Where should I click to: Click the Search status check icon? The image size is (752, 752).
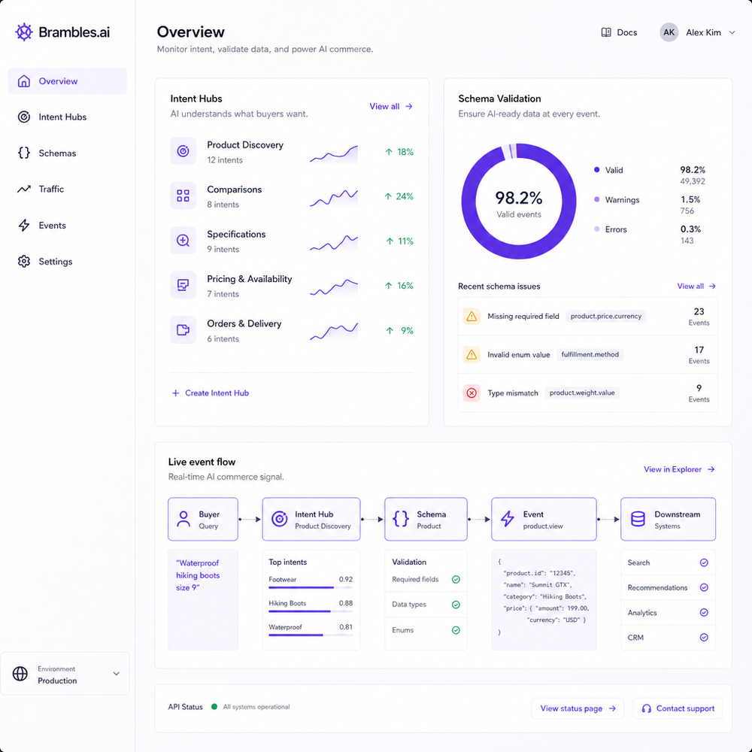pos(704,562)
